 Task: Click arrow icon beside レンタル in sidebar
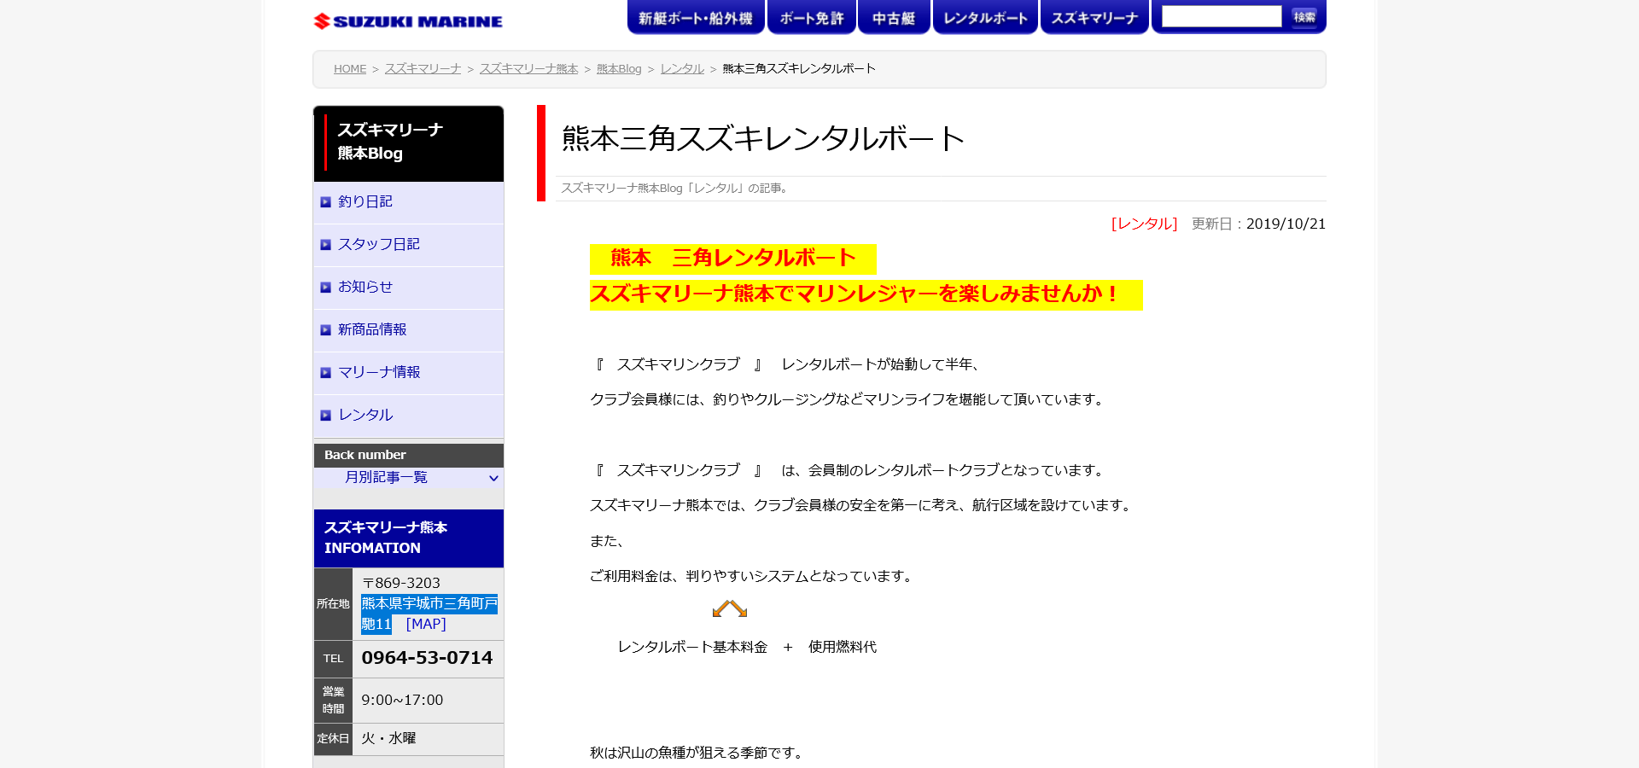(325, 416)
